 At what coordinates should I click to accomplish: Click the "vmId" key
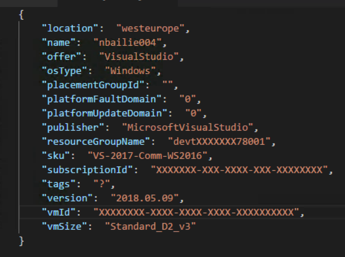tap(58, 212)
